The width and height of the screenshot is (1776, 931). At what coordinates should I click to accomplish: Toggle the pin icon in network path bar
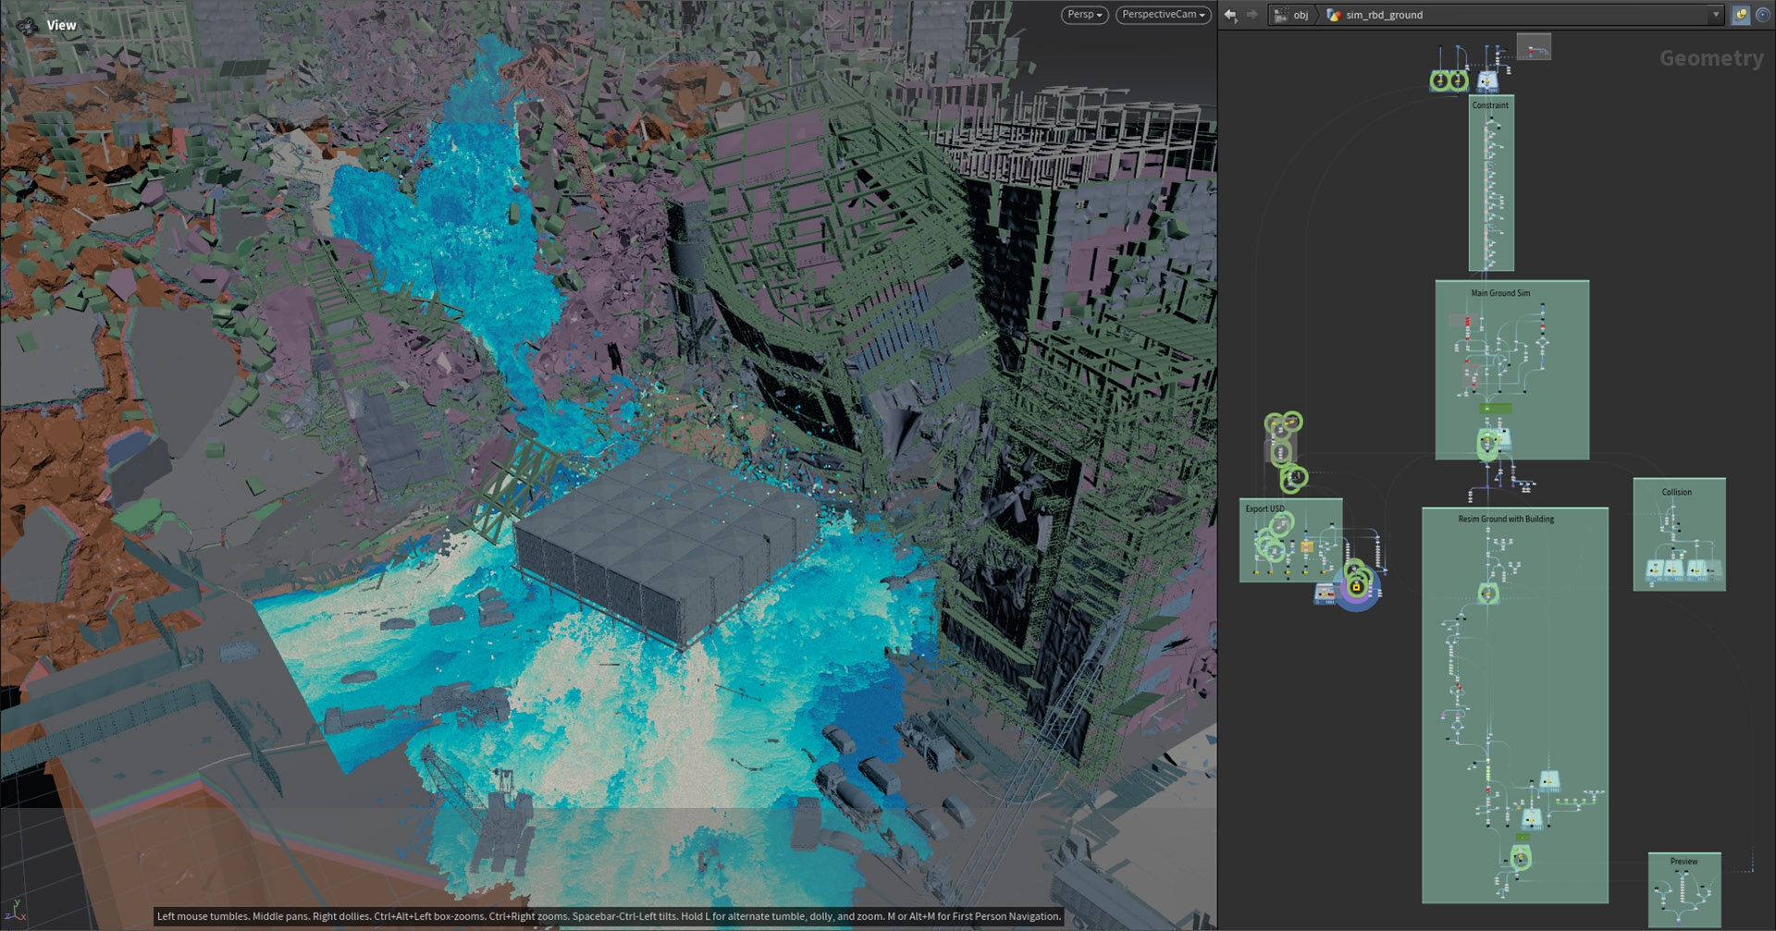coord(1740,15)
